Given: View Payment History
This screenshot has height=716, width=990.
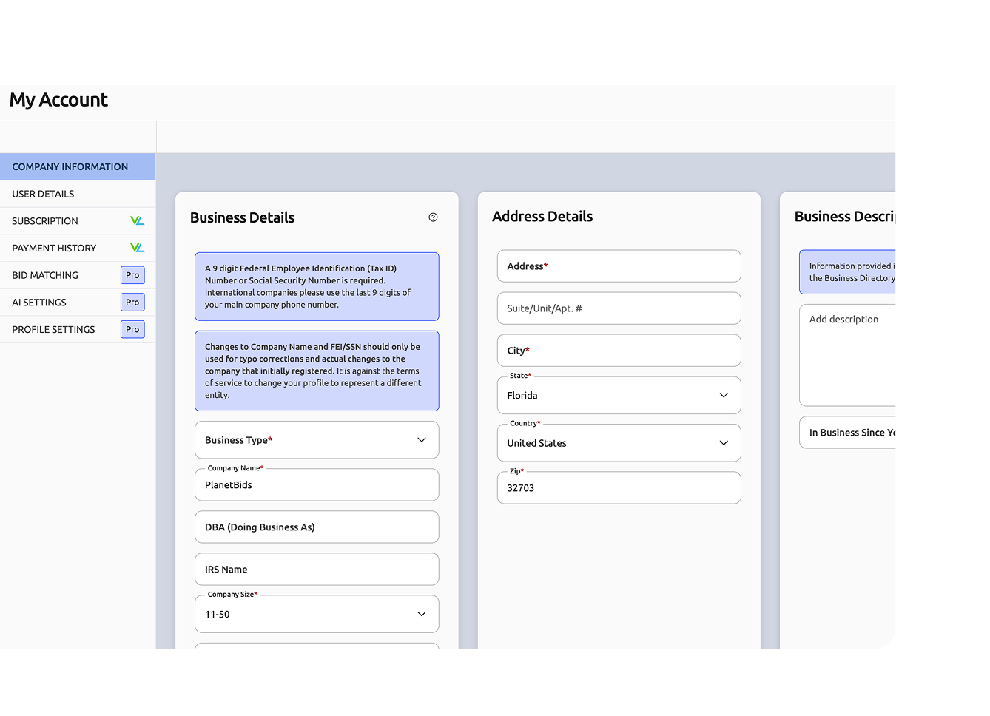Looking at the screenshot, I should (x=78, y=248).
